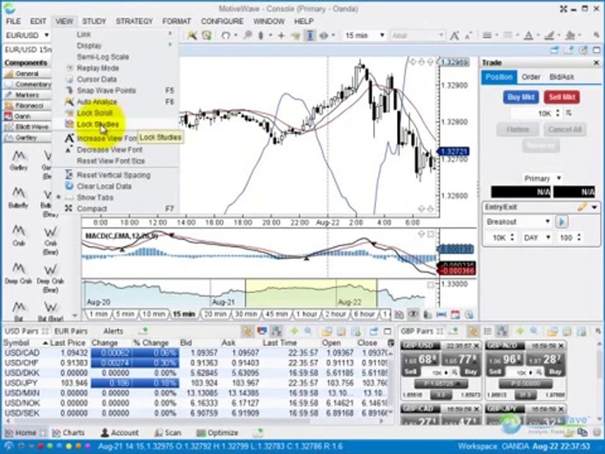Click Increase View Font entry
Screen dimensions: 605x454
tap(107, 139)
